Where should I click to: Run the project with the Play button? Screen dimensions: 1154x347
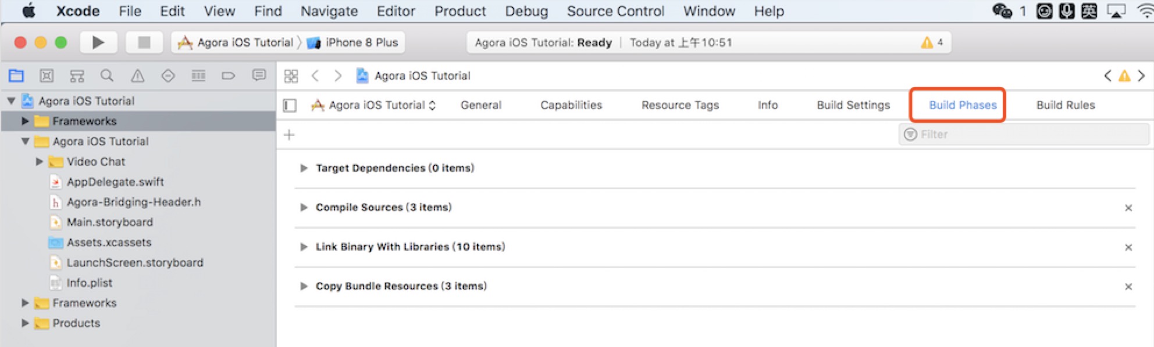coord(98,42)
